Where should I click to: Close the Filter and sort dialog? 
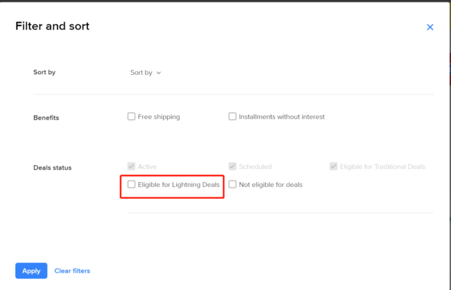point(430,27)
